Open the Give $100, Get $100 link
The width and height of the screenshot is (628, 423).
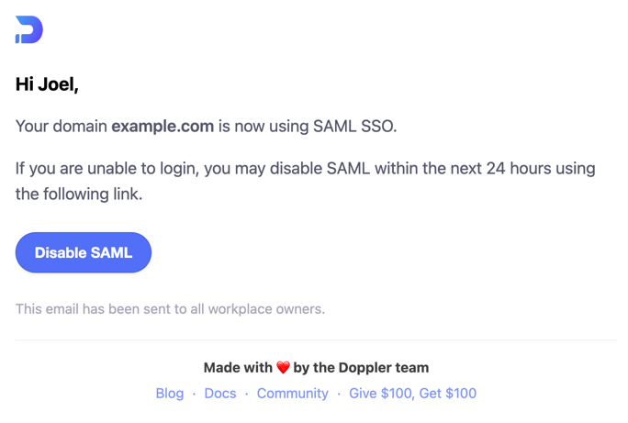point(412,393)
